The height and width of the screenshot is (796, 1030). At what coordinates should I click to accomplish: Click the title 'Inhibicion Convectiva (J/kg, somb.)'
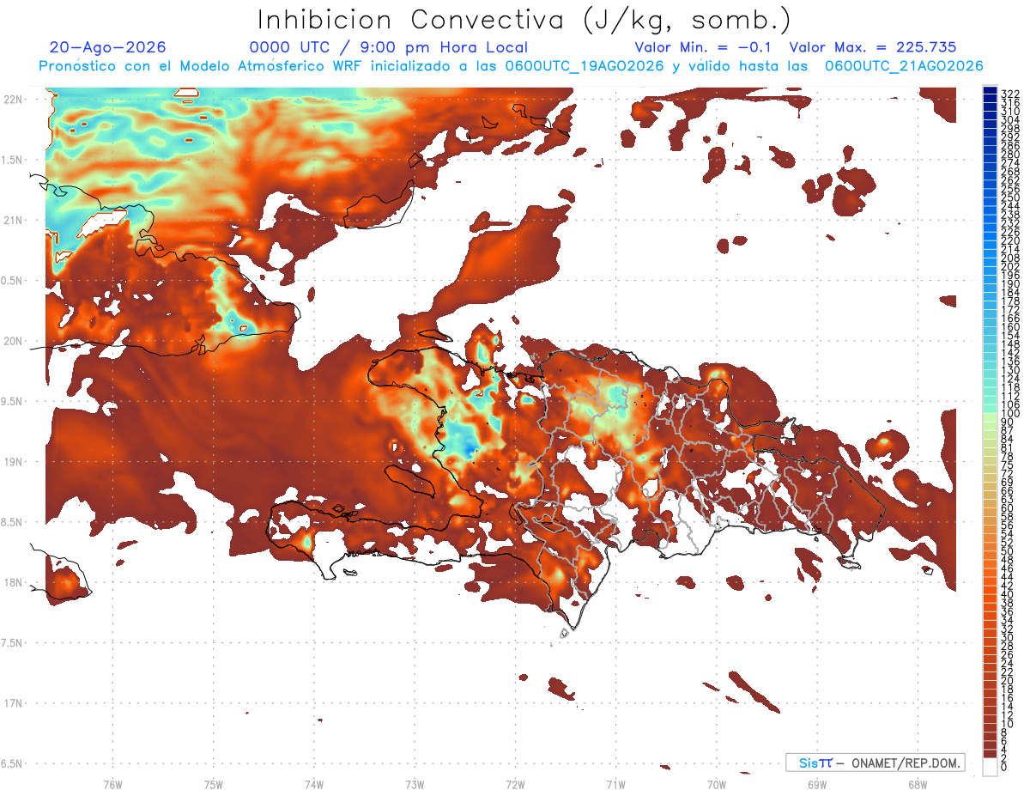pyautogui.click(x=524, y=21)
